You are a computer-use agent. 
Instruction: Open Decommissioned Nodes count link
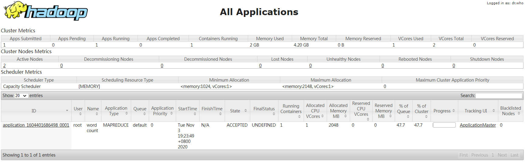pos(162,66)
